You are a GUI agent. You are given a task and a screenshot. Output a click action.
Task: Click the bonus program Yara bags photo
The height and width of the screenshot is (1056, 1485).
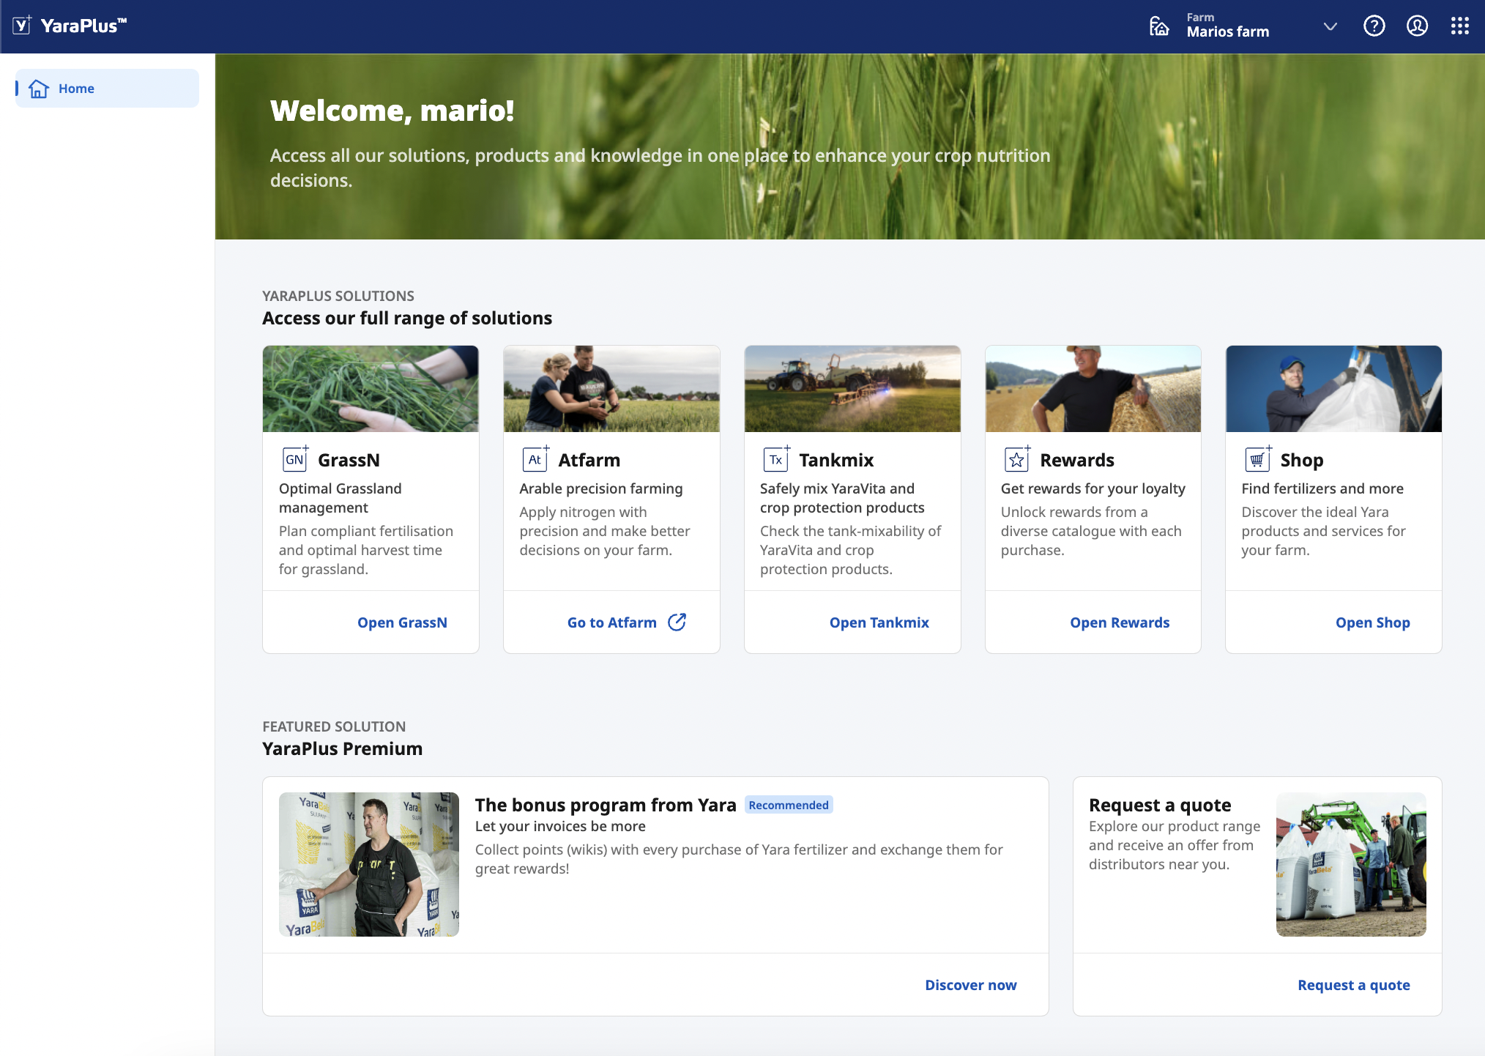369,864
